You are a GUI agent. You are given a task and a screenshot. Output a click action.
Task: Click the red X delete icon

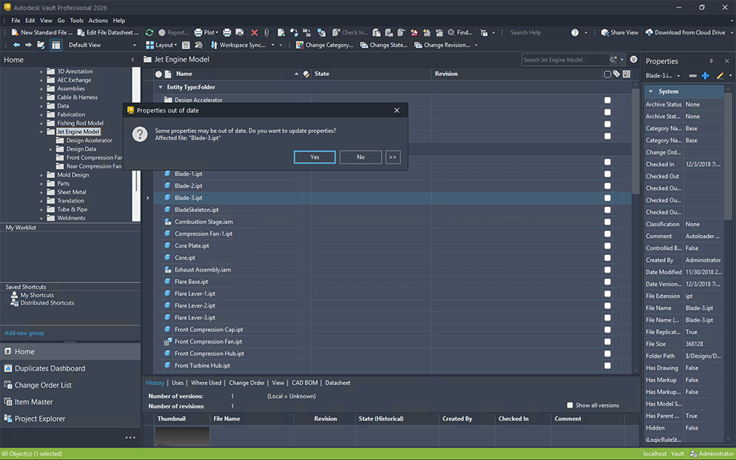point(254,32)
